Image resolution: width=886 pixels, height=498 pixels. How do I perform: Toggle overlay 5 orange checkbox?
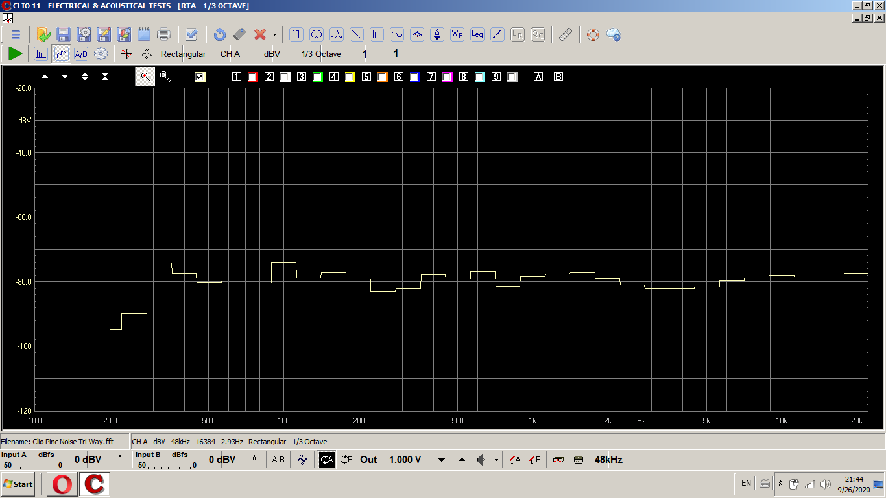[383, 77]
